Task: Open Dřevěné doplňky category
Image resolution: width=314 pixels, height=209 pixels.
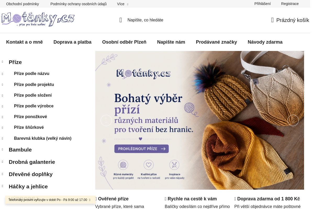Action: [x=31, y=174]
